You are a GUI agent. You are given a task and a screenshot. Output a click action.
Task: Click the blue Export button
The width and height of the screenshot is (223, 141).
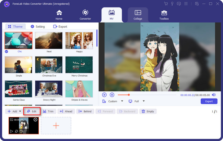pos(209,101)
